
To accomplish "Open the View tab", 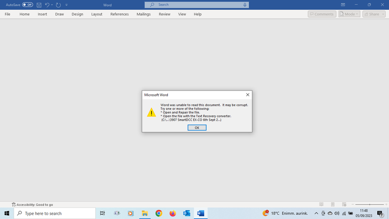I will pyautogui.click(x=182, y=14).
